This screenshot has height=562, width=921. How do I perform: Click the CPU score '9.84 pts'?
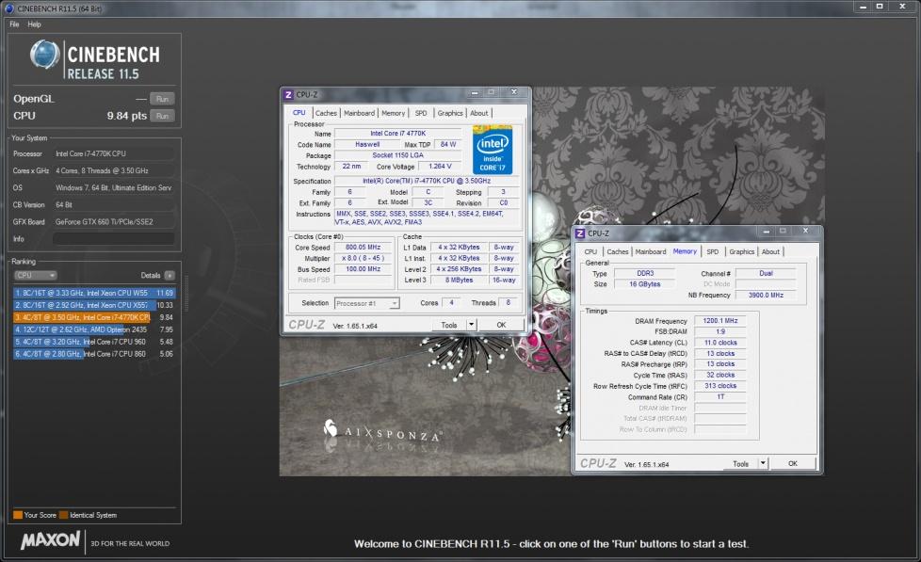pos(127,116)
